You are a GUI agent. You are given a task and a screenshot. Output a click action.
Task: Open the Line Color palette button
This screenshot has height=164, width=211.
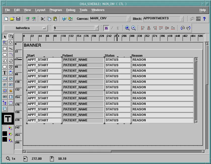tap(11, 134)
